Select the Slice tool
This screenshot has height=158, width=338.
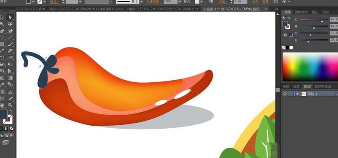(x=10, y=99)
